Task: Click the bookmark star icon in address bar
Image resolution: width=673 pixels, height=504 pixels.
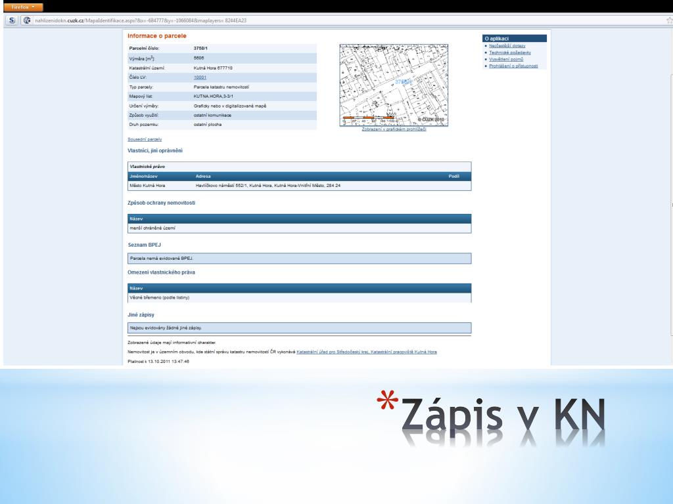Action: 669,20
